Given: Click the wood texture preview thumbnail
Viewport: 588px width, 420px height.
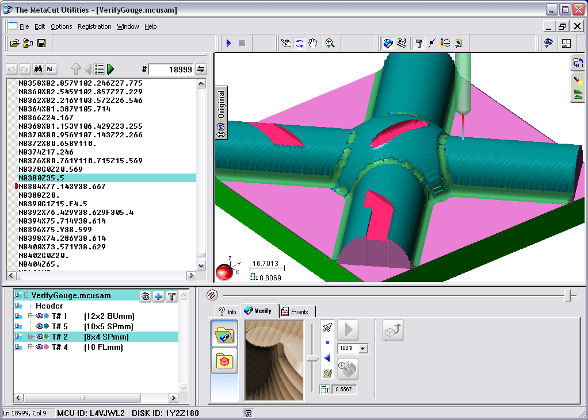Looking at the screenshot, I should pyautogui.click(x=274, y=360).
